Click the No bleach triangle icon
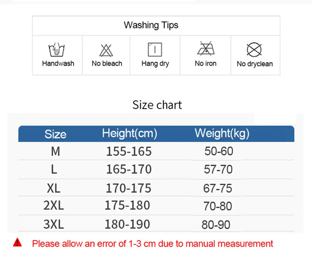The height and width of the screenshot is (273, 312). pos(106,50)
